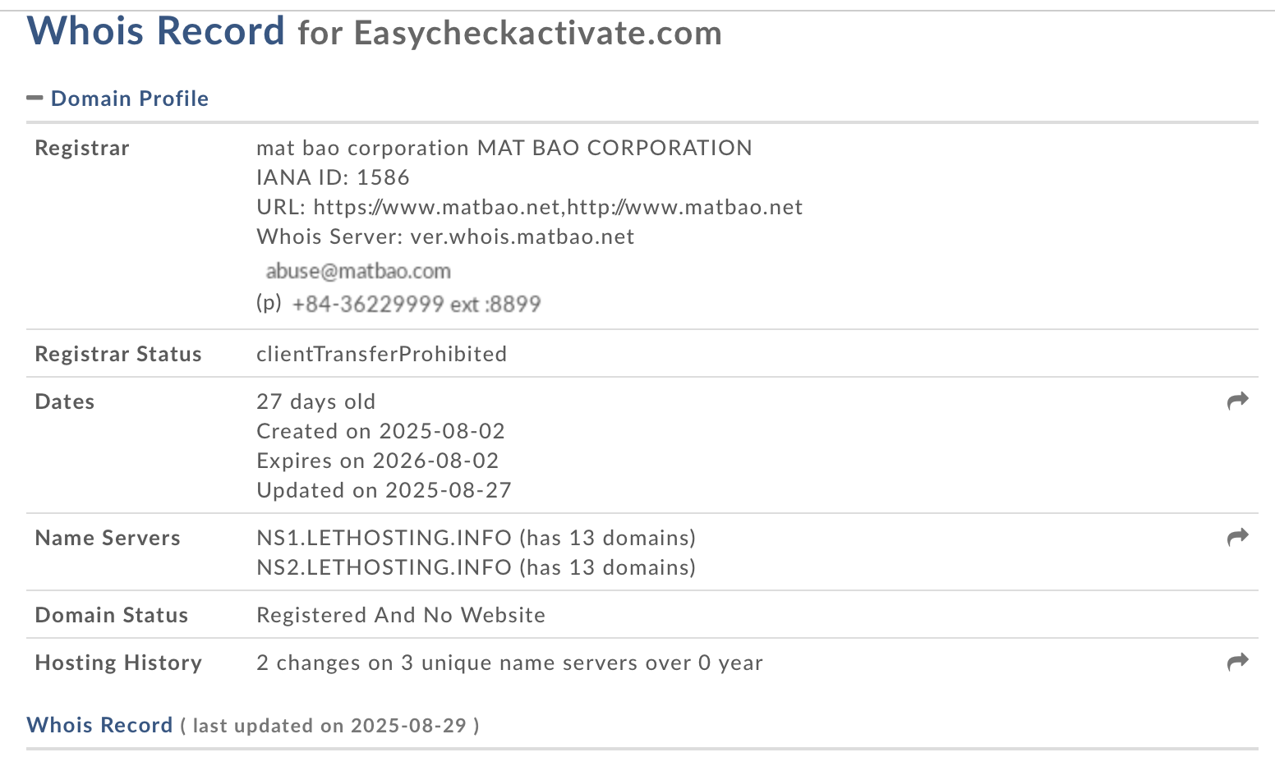Click 'Registered And No Website' domain status
1275x757 pixels.
coord(401,615)
